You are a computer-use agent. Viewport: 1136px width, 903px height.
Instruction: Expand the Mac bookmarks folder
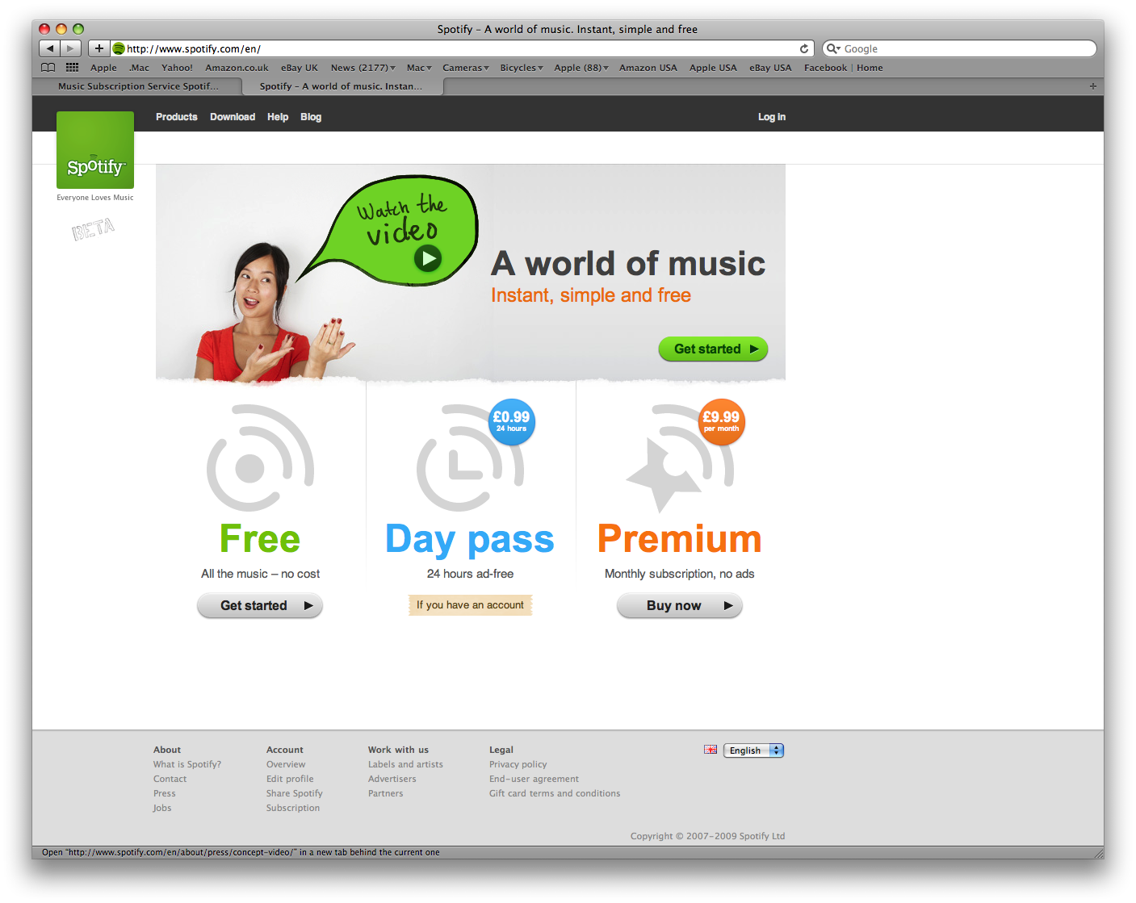pyautogui.click(x=419, y=68)
